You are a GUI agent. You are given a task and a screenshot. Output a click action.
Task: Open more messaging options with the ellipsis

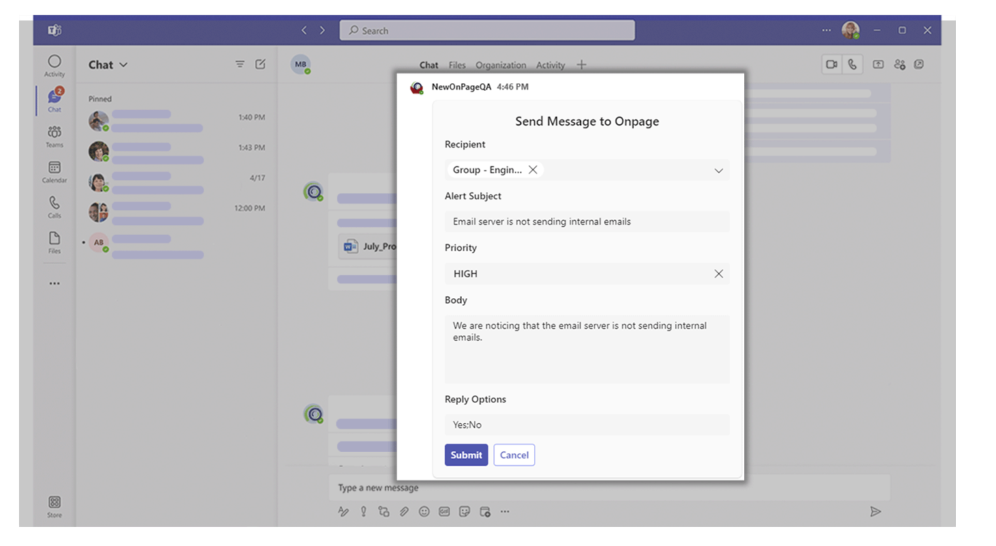click(505, 511)
